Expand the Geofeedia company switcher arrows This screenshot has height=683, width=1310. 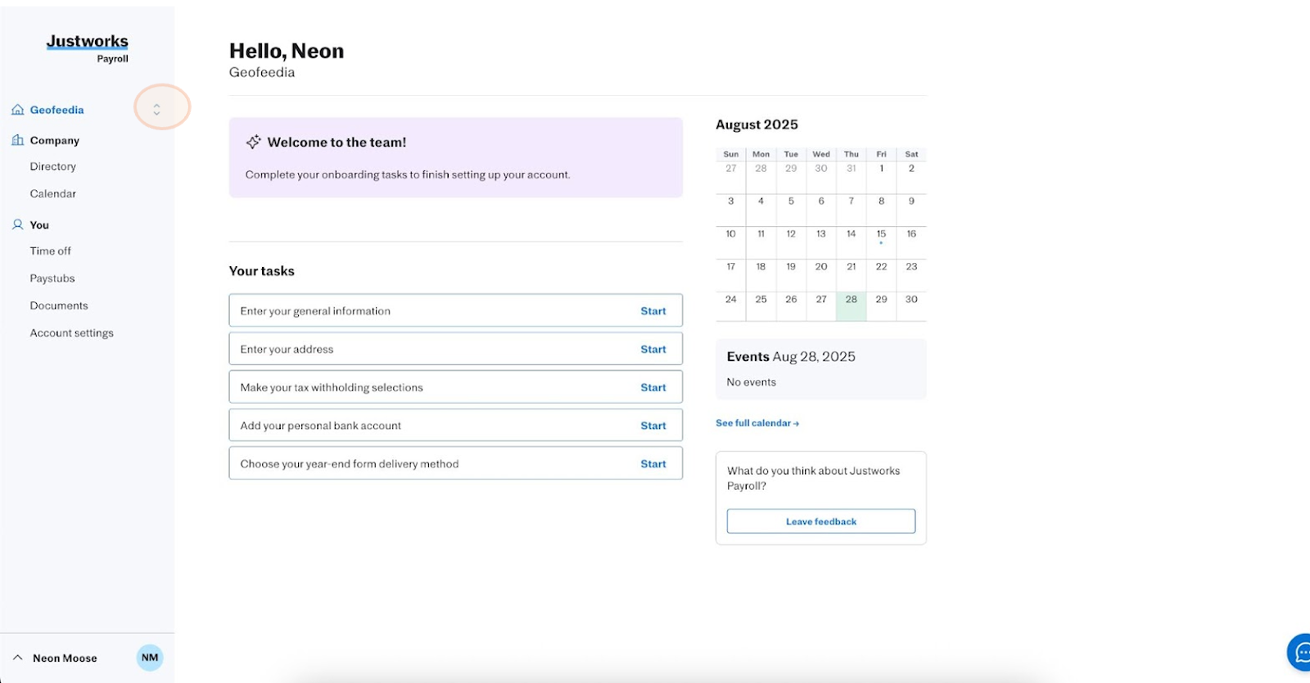(x=156, y=109)
